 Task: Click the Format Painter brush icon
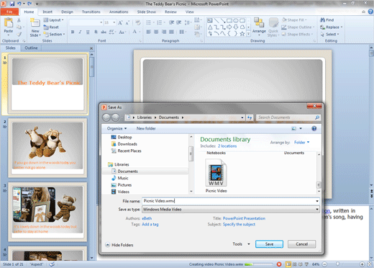pos(19,35)
